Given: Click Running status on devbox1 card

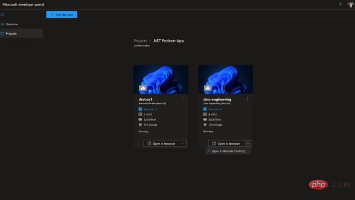Looking at the screenshot, I should pyautogui.click(x=143, y=131).
